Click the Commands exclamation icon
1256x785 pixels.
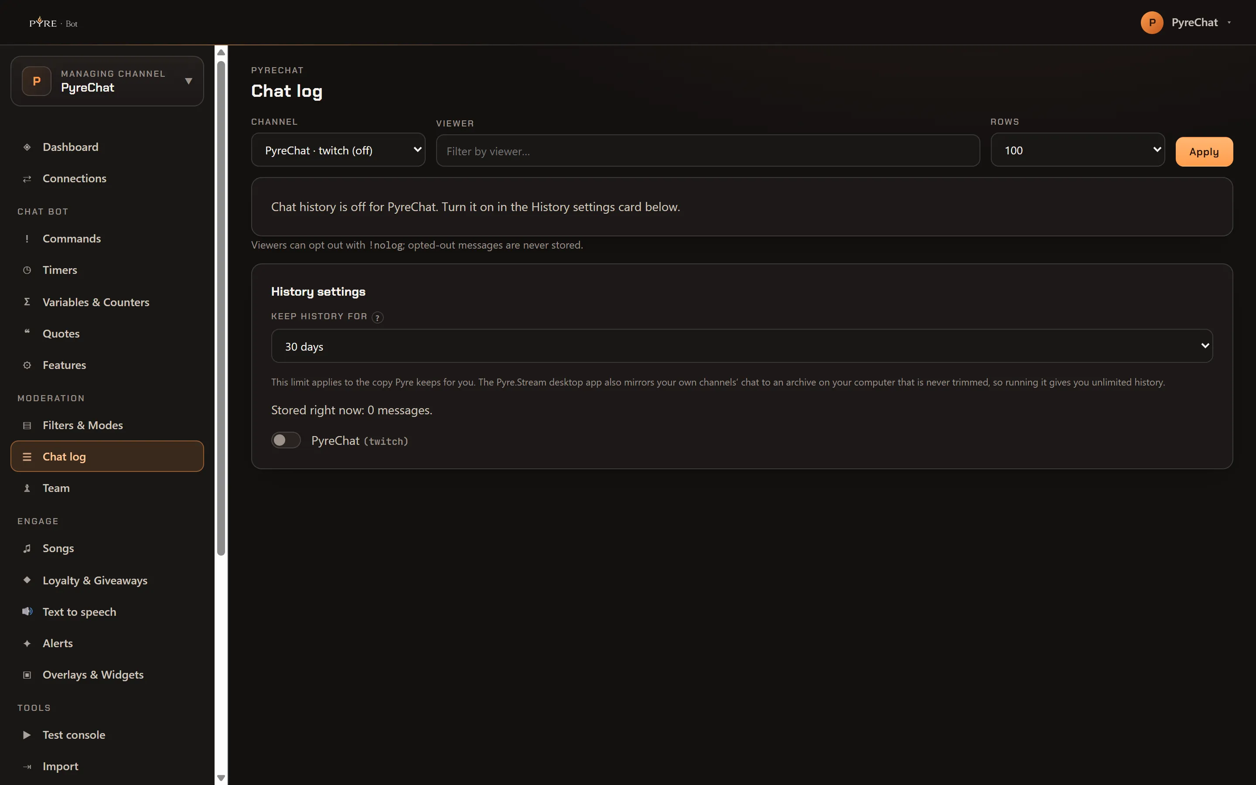[27, 239]
